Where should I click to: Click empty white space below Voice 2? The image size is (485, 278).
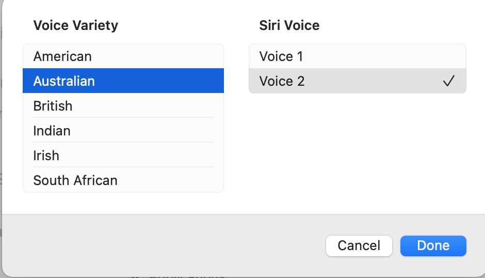tap(356, 150)
